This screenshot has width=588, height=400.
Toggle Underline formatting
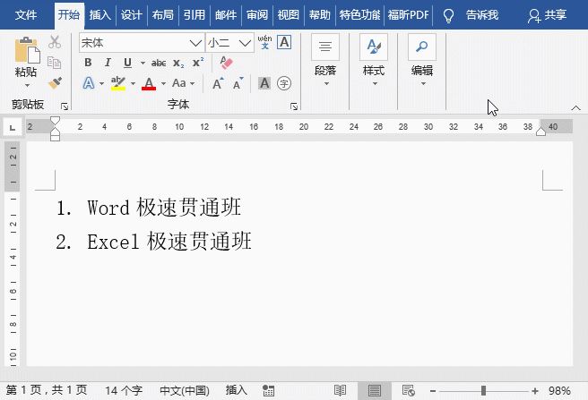(127, 63)
